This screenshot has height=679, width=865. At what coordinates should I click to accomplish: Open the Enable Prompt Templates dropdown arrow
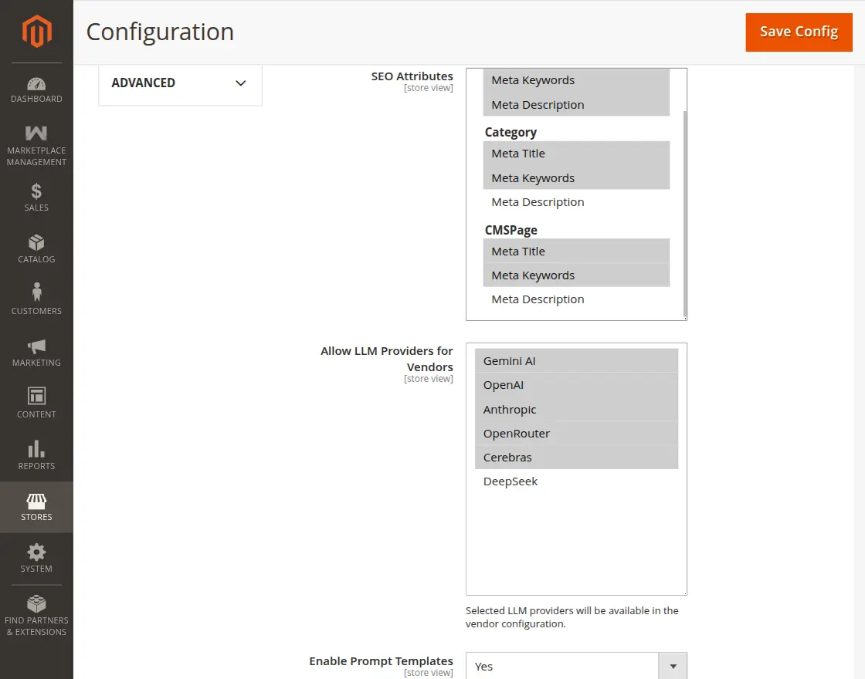(x=673, y=667)
